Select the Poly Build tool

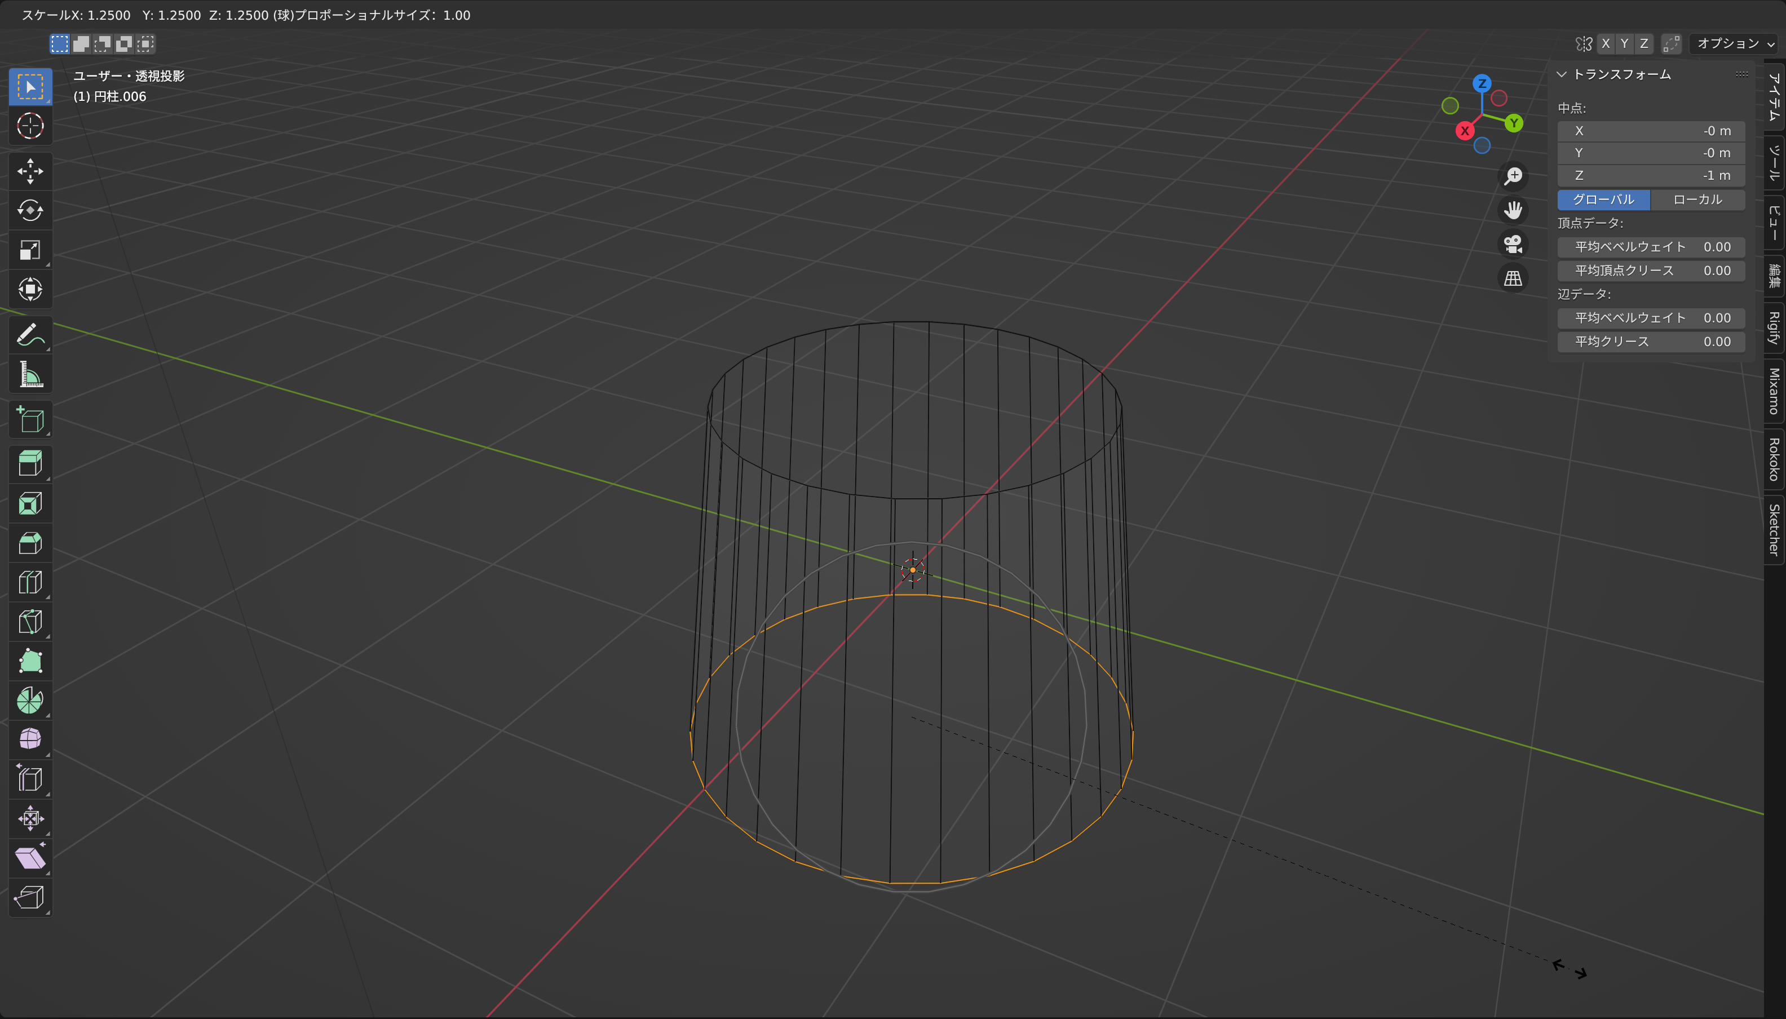click(x=30, y=661)
